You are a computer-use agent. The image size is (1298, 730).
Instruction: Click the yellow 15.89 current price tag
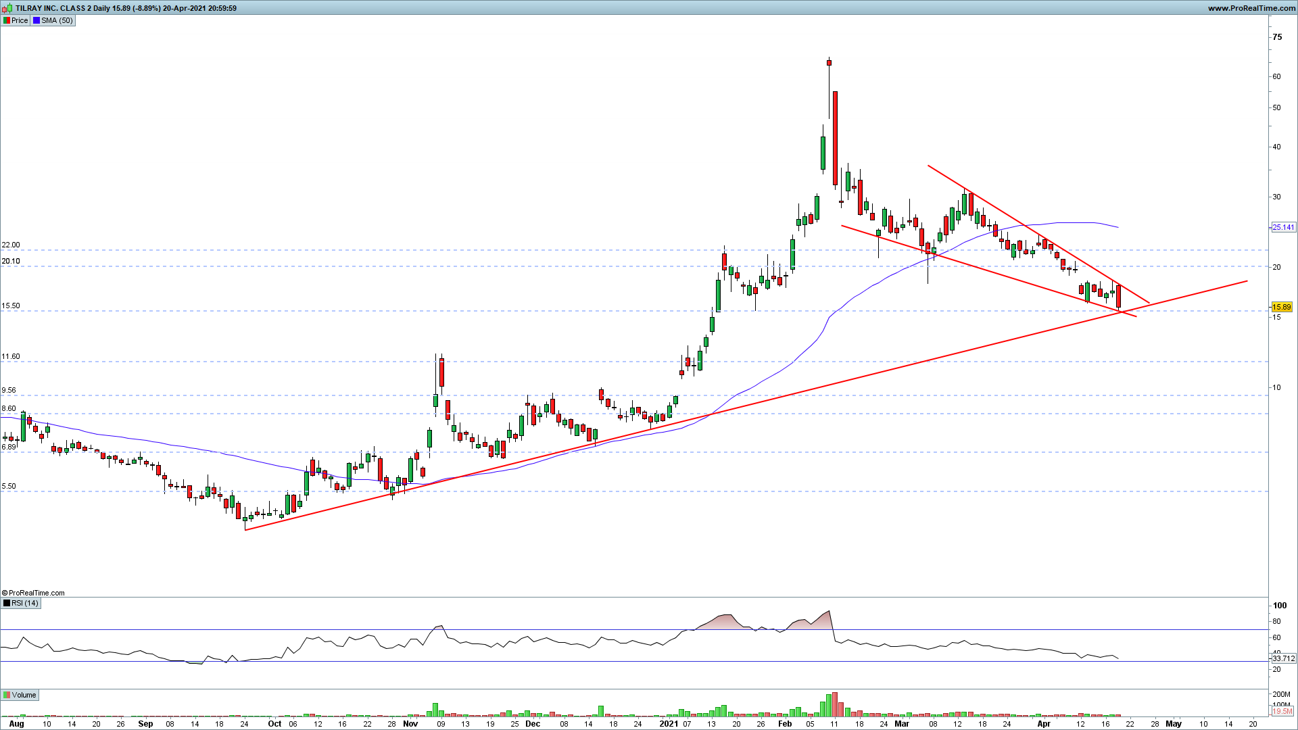(x=1282, y=307)
